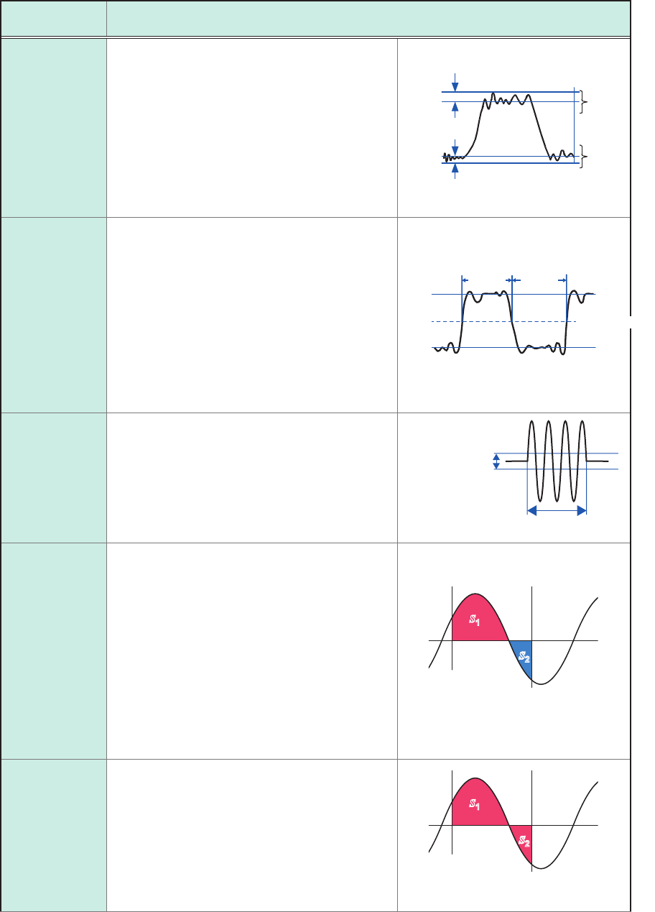Click the square pulse waveform diagram
The height and width of the screenshot is (912, 655).
pos(514,321)
